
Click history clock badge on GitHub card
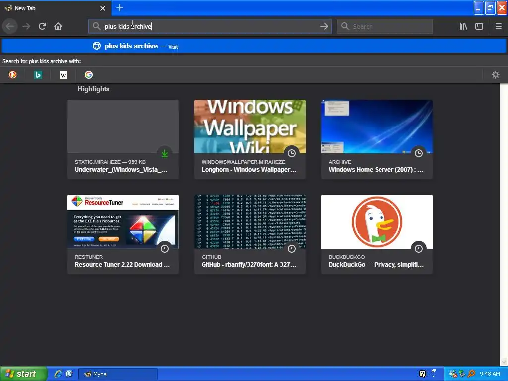click(x=292, y=249)
